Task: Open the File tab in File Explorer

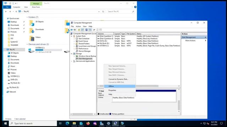Action: pyautogui.click(x=7, y=7)
